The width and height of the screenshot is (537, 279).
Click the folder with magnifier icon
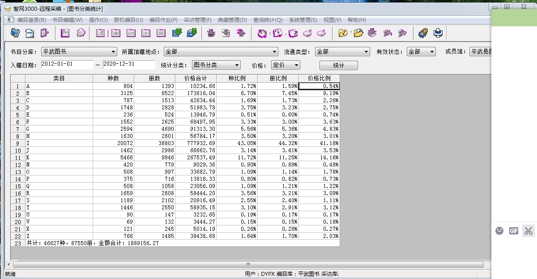358,33
